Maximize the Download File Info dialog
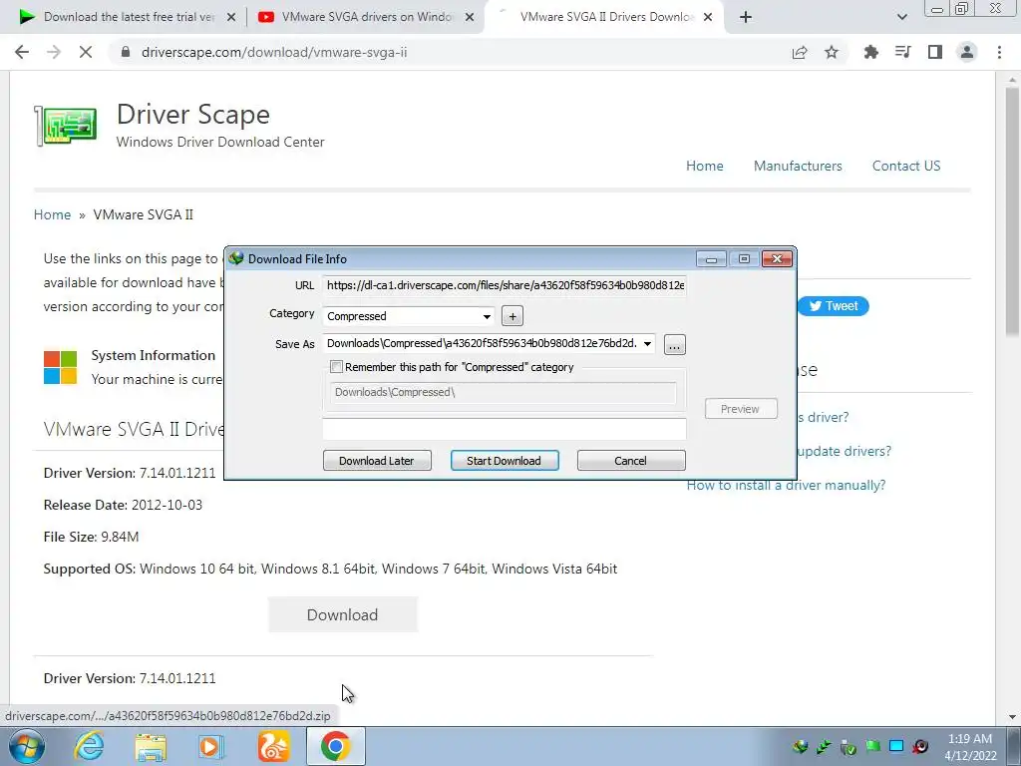The image size is (1021, 766). [744, 258]
